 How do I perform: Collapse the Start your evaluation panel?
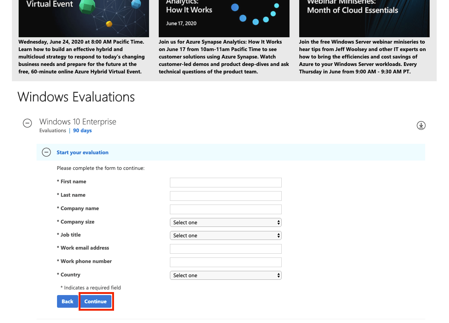click(x=46, y=152)
